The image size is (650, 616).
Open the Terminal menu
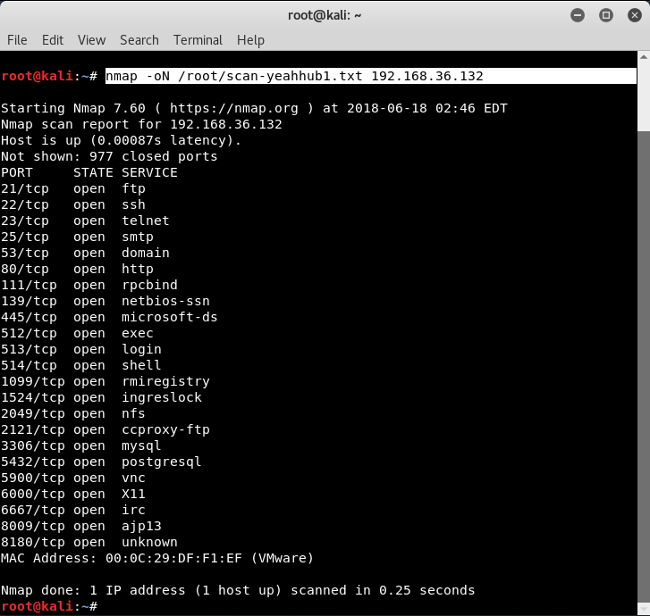click(x=198, y=40)
